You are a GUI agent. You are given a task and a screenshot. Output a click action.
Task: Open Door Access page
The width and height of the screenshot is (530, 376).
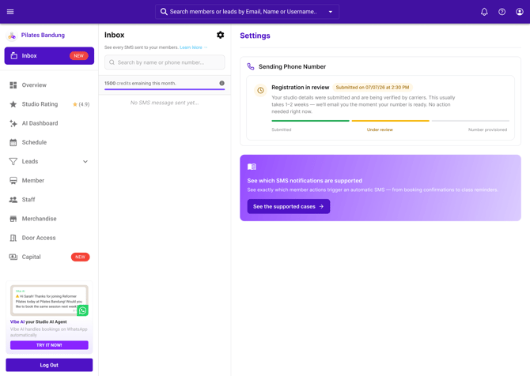(49, 238)
